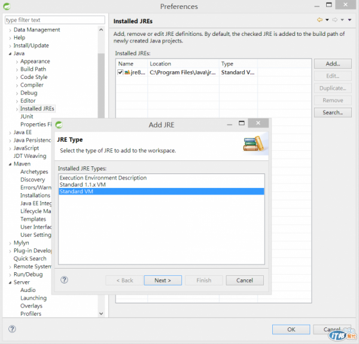Select Installations under Maven

click(x=35, y=195)
